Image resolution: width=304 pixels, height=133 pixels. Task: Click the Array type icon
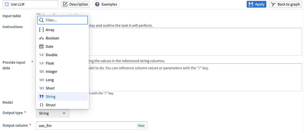click(x=42, y=30)
